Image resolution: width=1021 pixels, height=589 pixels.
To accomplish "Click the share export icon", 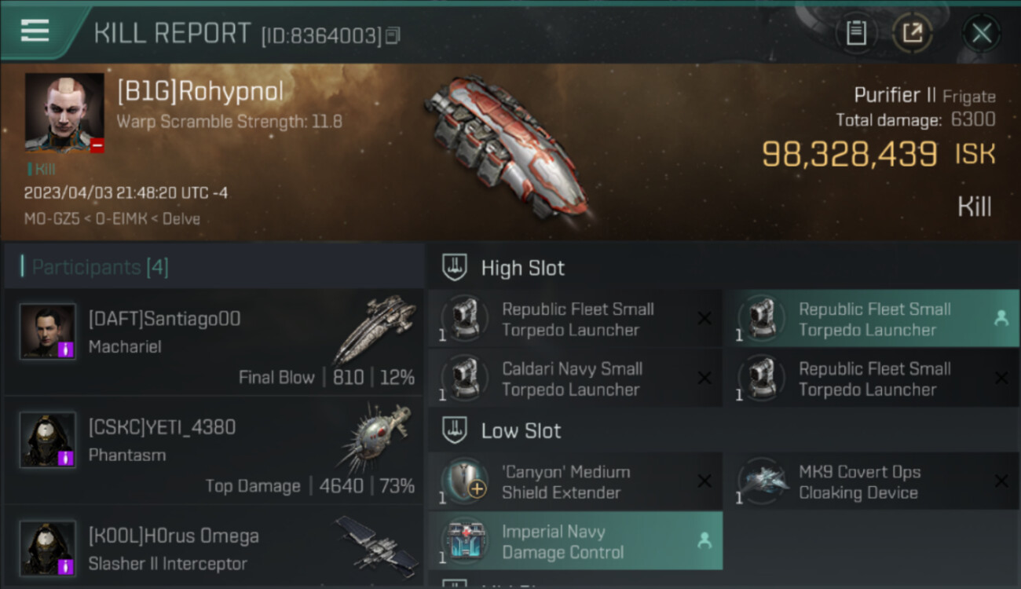I will pos(913,33).
